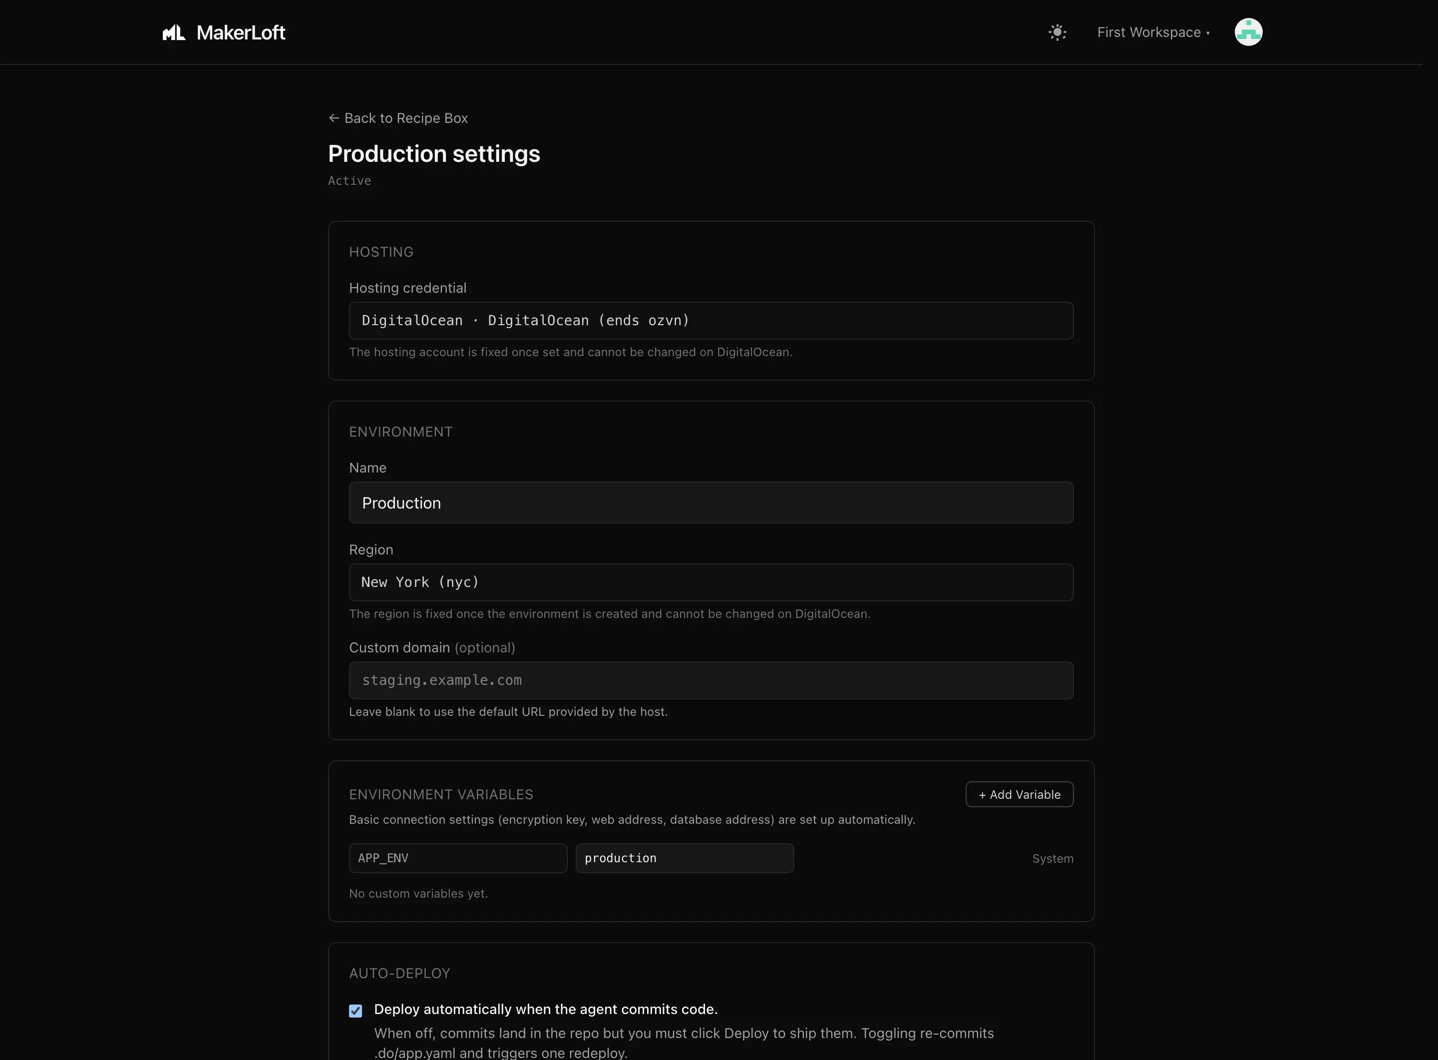Click the Production settings heading
Viewport: 1438px width, 1060px height.
[x=434, y=154]
